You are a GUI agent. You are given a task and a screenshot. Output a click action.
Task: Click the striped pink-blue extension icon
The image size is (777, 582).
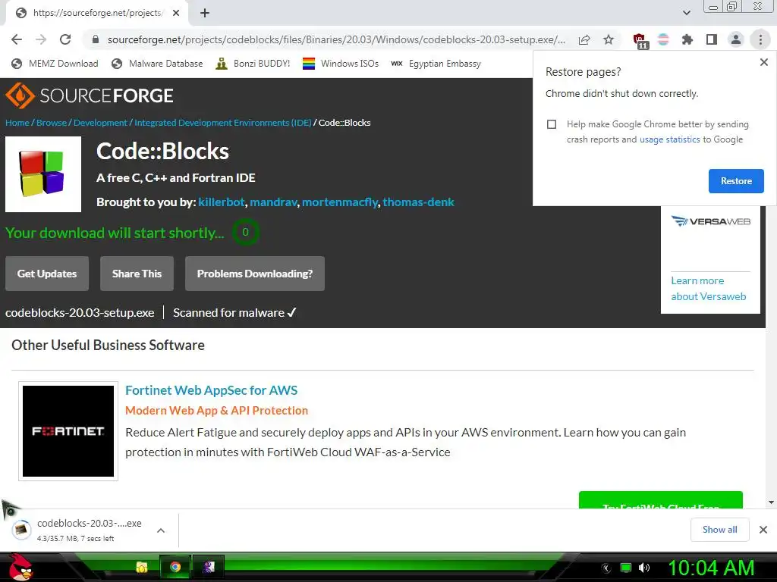(663, 39)
